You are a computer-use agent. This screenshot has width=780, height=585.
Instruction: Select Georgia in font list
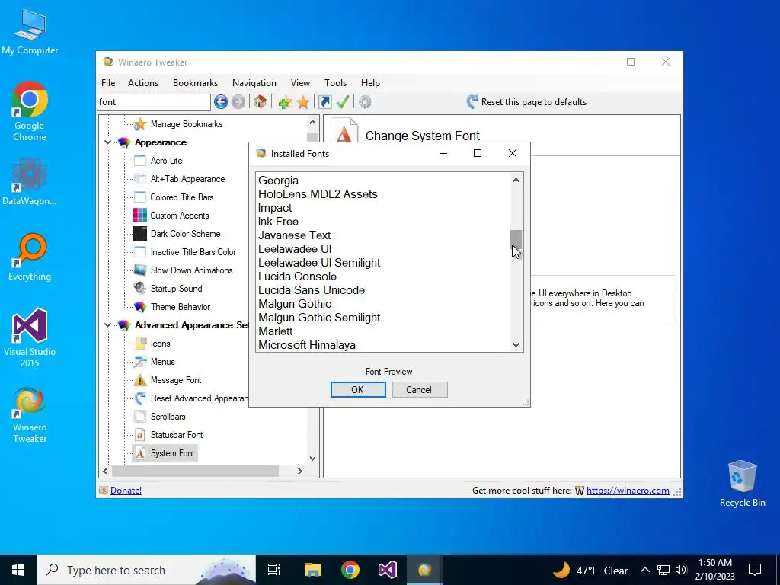coord(383,181)
